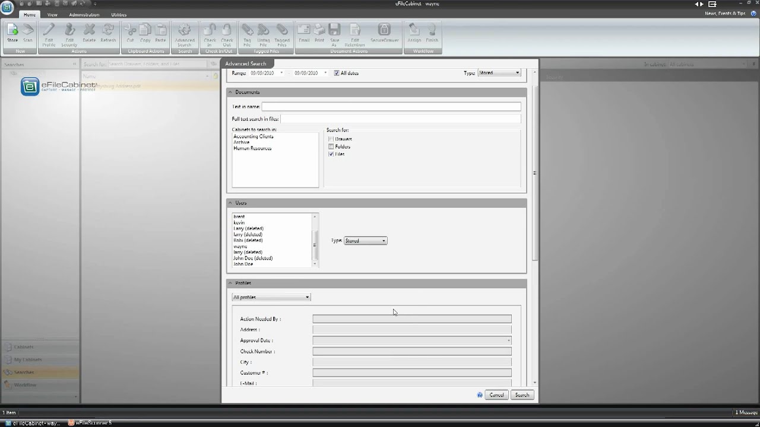760x427 pixels.
Task: Collapse the Users section
Action: pyautogui.click(x=230, y=203)
